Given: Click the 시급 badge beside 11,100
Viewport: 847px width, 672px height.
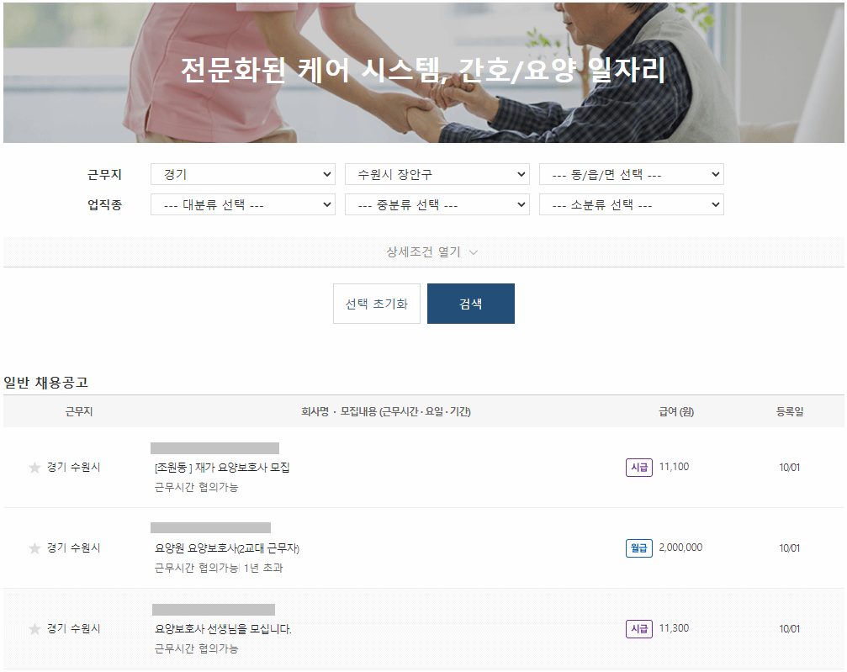Looking at the screenshot, I should [x=639, y=468].
